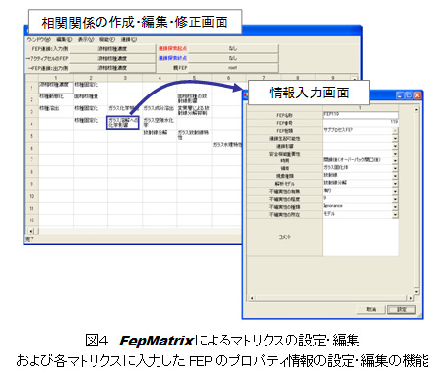
Task: Click the FEP名称 row label
Action: 285,115
